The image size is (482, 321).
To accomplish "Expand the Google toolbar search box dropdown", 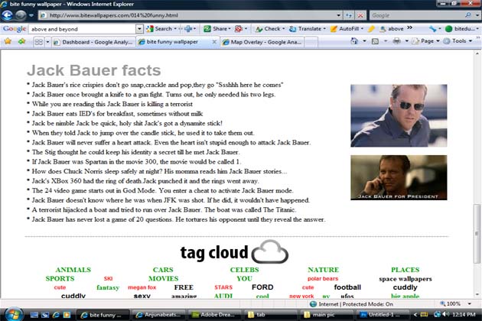I will point(139,28).
